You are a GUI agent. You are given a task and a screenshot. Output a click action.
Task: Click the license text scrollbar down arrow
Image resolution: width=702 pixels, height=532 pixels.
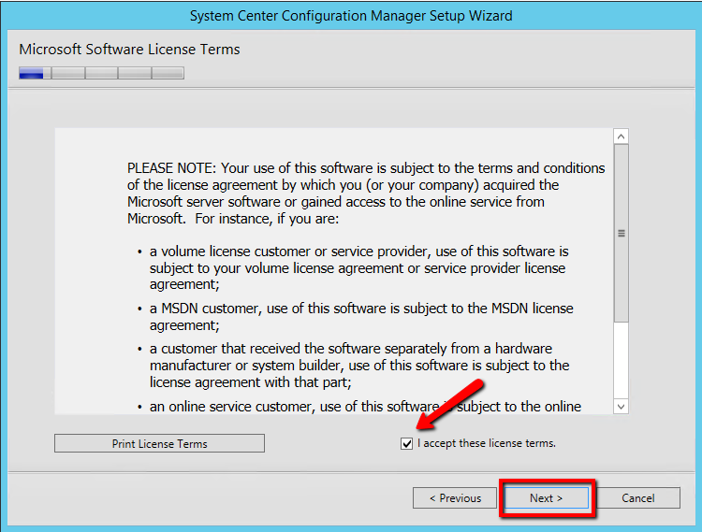[x=621, y=406]
